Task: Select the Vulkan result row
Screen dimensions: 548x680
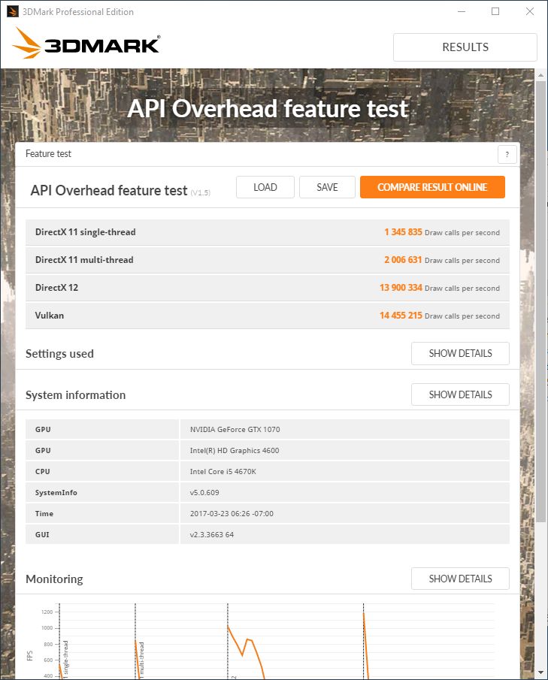Action: pos(268,316)
